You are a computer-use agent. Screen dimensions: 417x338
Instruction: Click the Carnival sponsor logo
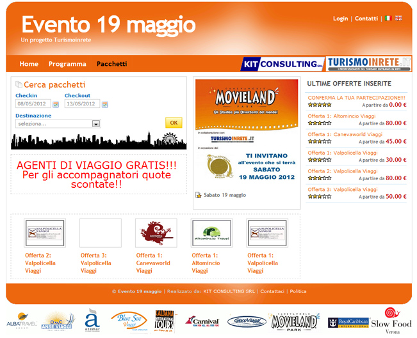[202, 321]
